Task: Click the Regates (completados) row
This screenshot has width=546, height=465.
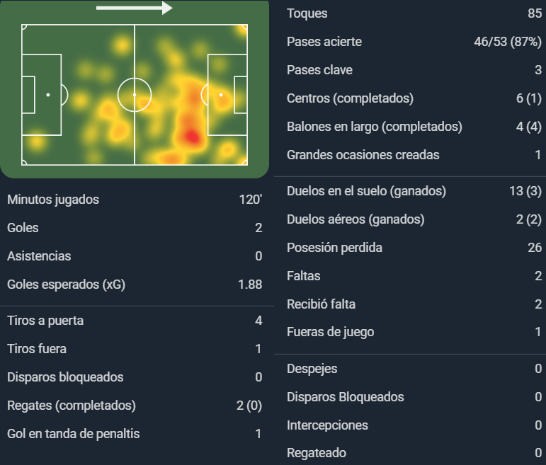Action: [x=135, y=406]
